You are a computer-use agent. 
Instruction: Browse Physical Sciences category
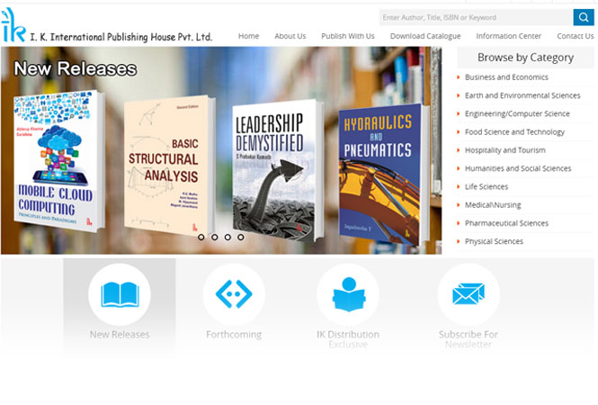click(494, 241)
